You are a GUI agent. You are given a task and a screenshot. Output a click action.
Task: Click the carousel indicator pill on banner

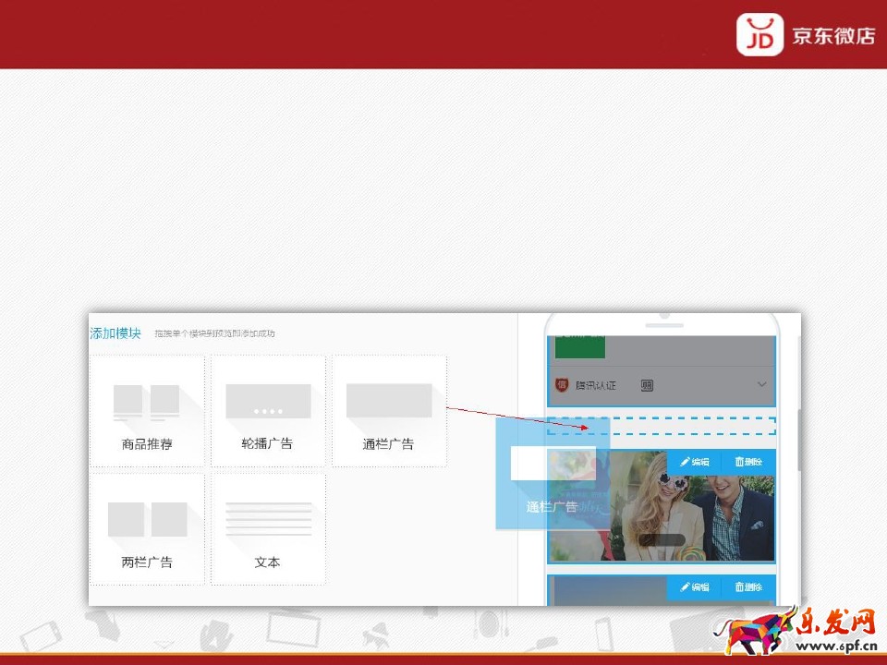point(662,539)
